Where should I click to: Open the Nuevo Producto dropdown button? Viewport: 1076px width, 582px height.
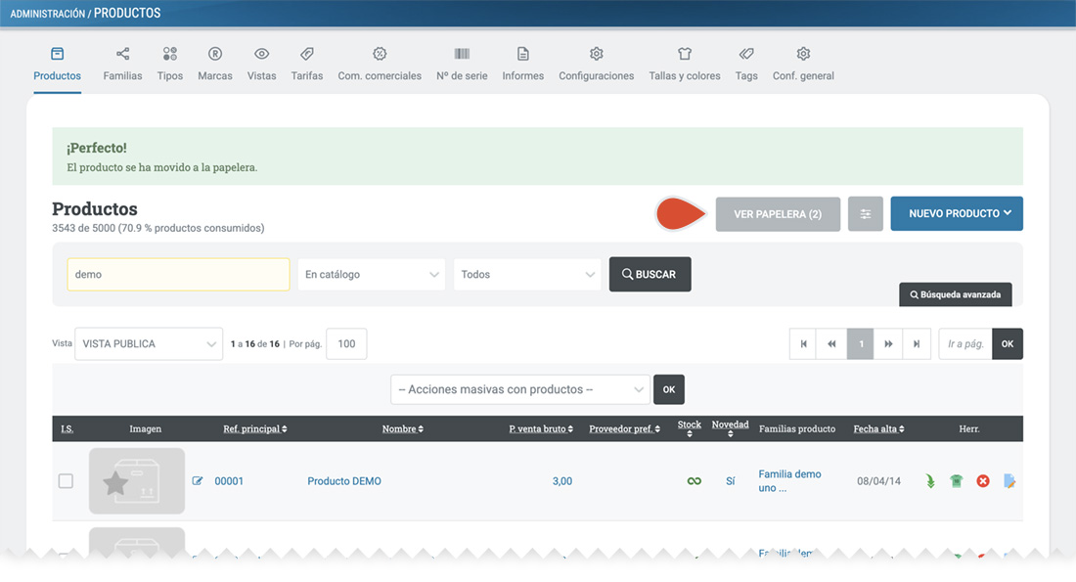click(957, 214)
